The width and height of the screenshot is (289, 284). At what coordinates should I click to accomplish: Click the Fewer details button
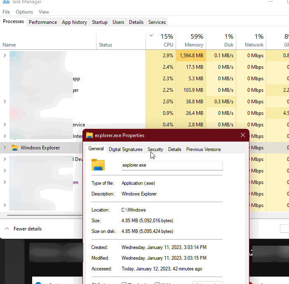click(23, 228)
